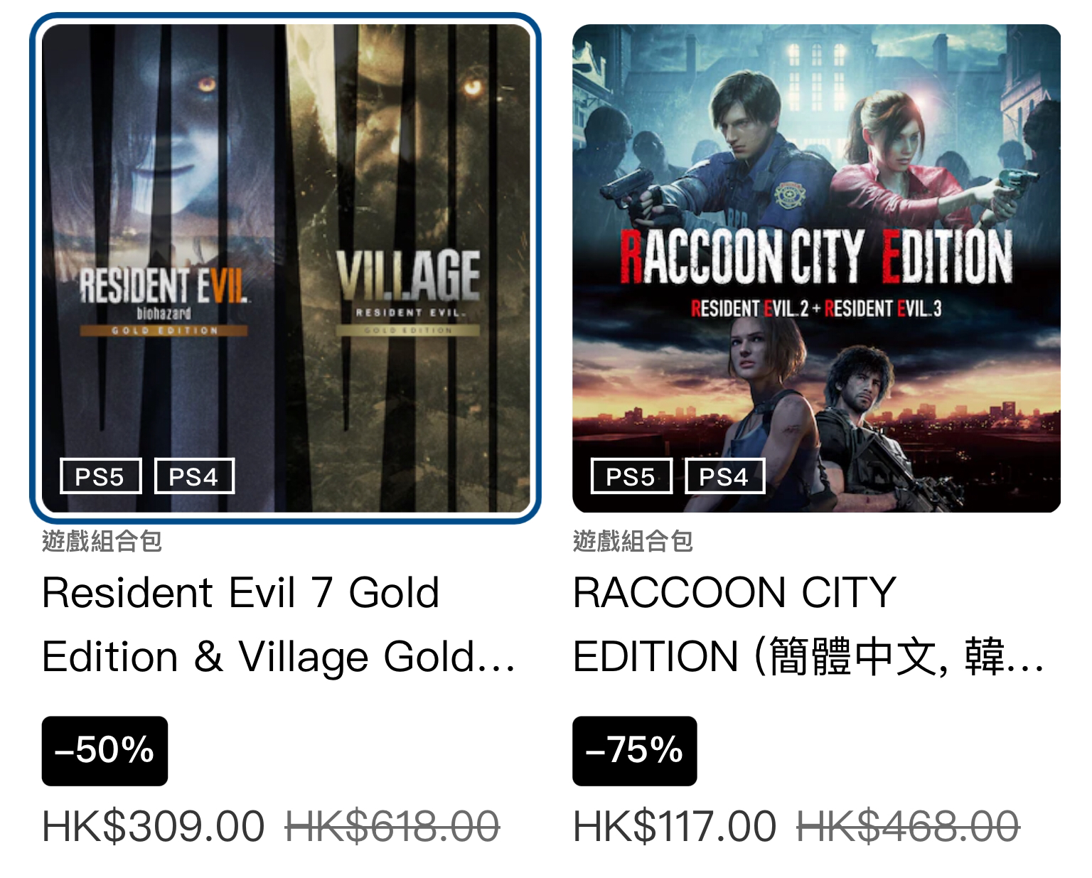Image resolution: width=1092 pixels, height=878 pixels.
Task: Click the Resident Evil 2 + Resident Evil 3 subtitle
Action: (816, 309)
